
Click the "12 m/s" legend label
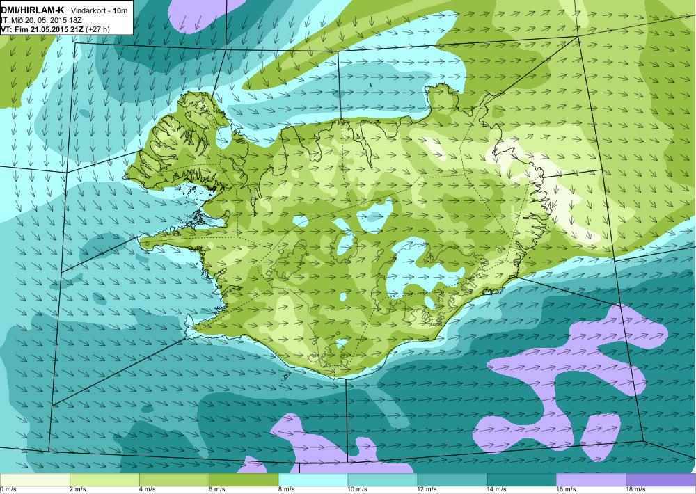[x=427, y=490]
